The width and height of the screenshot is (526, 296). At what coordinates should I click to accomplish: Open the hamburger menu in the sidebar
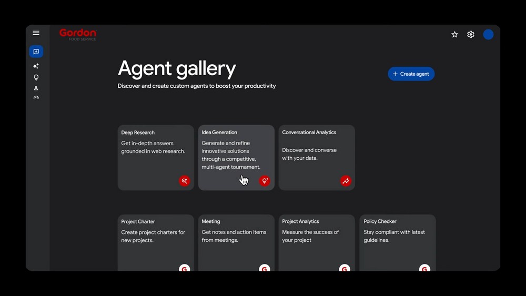click(x=36, y=33)
